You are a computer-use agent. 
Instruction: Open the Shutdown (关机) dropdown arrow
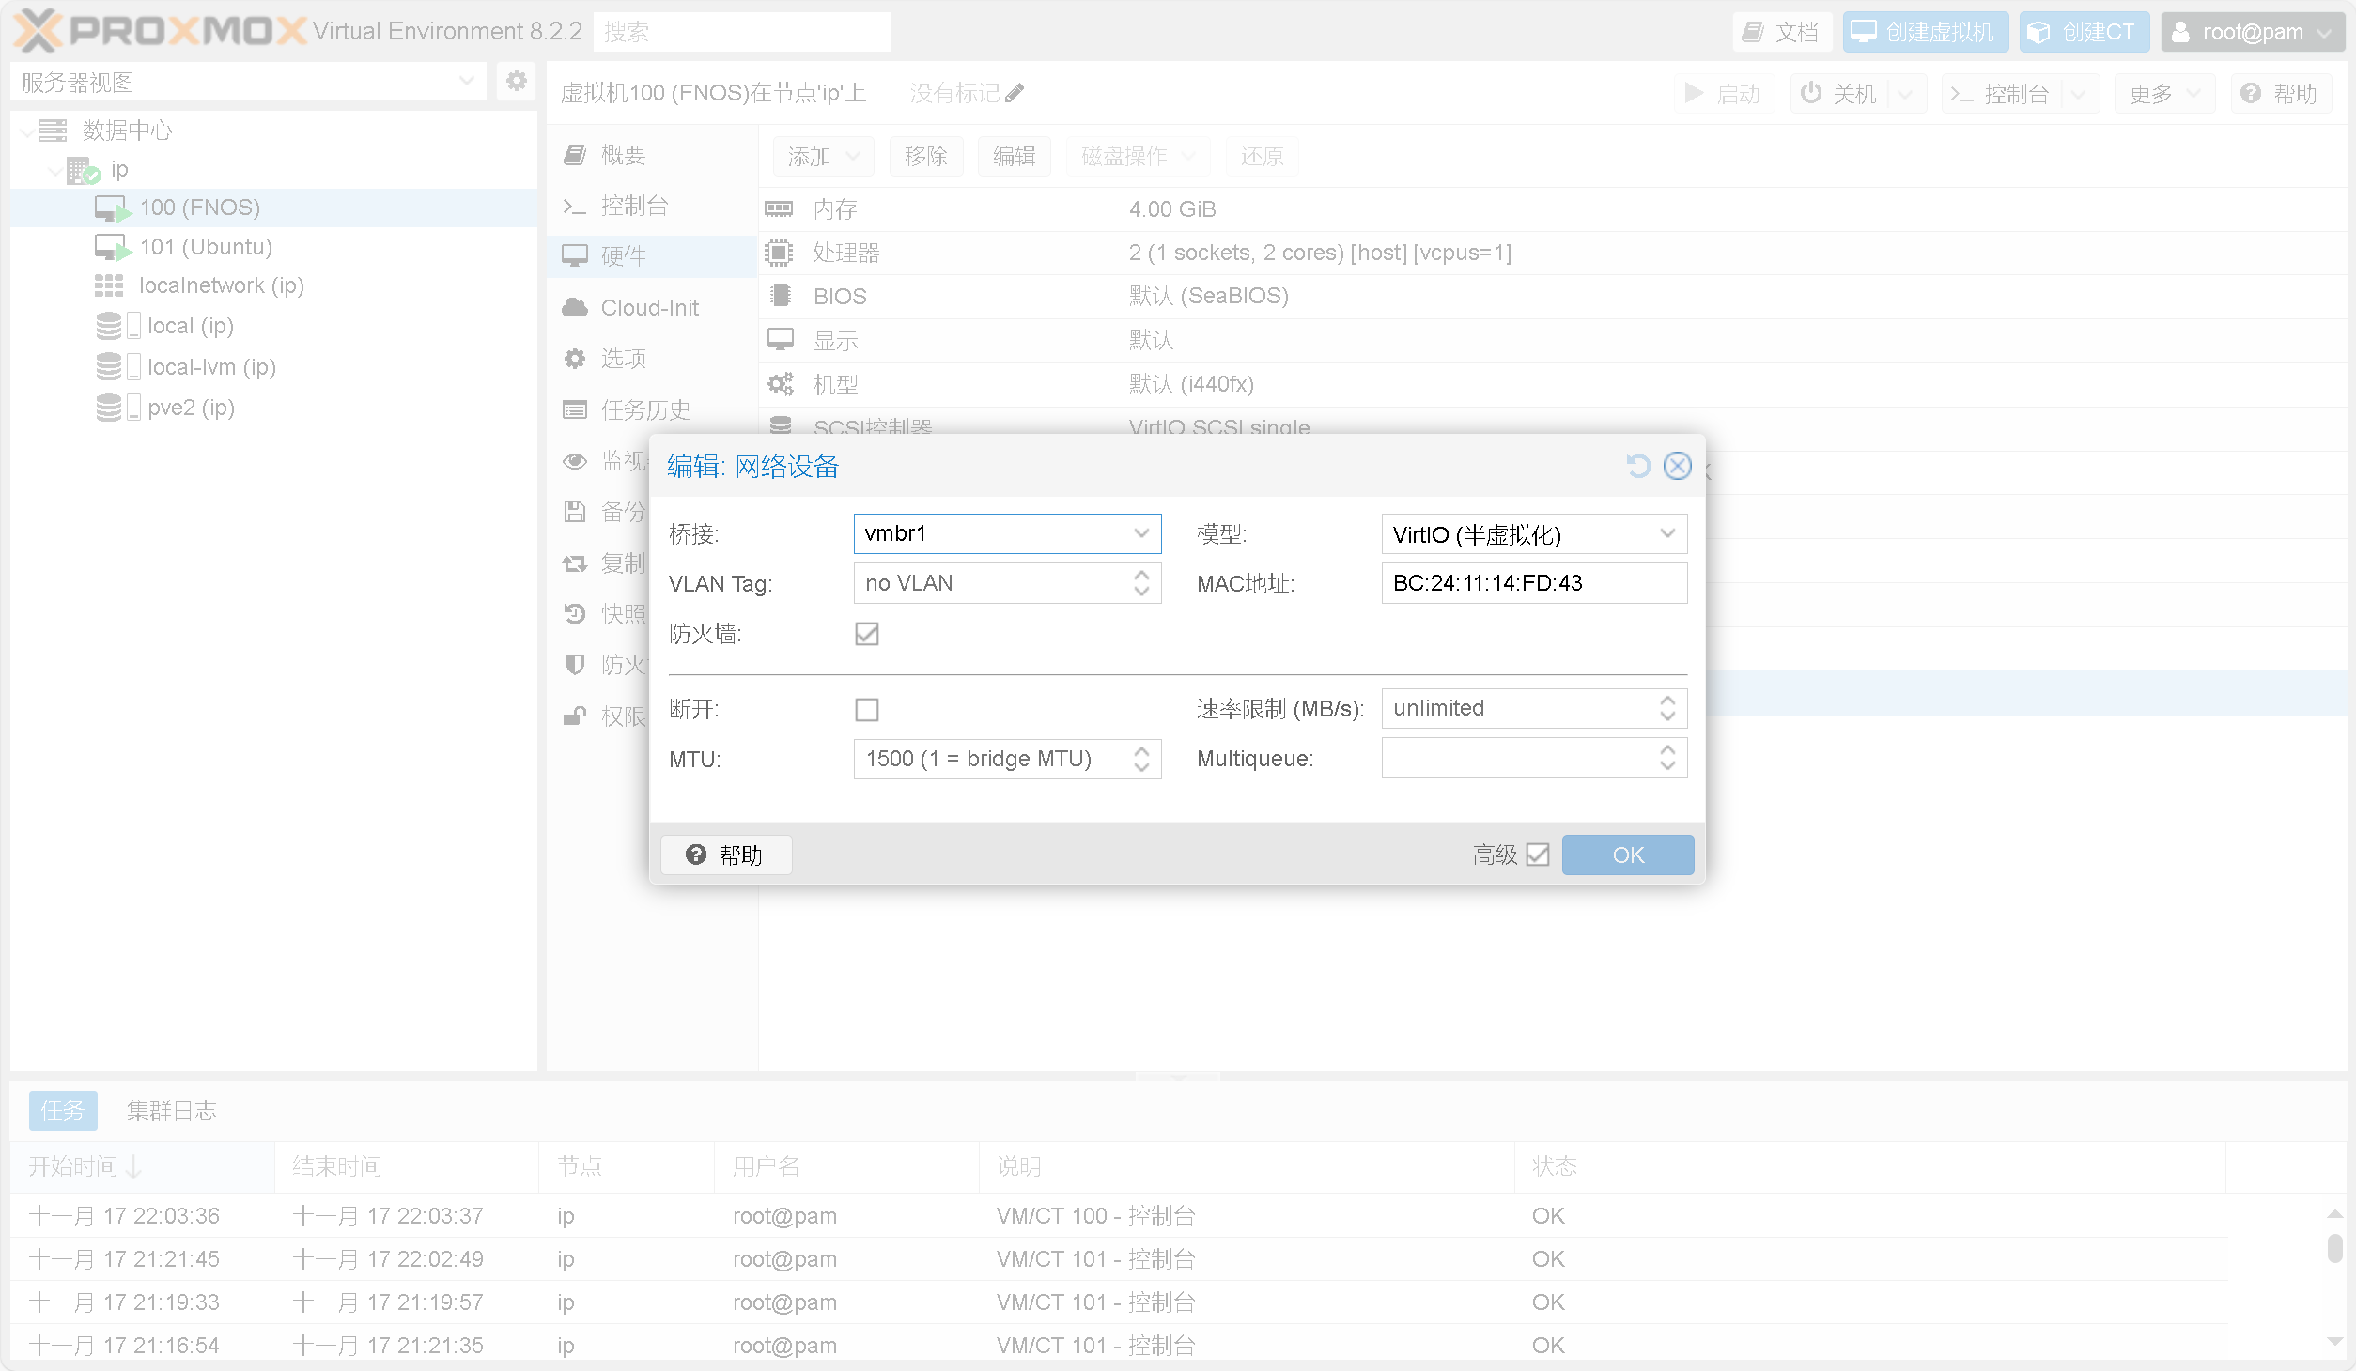click(x=1906, y=93)
